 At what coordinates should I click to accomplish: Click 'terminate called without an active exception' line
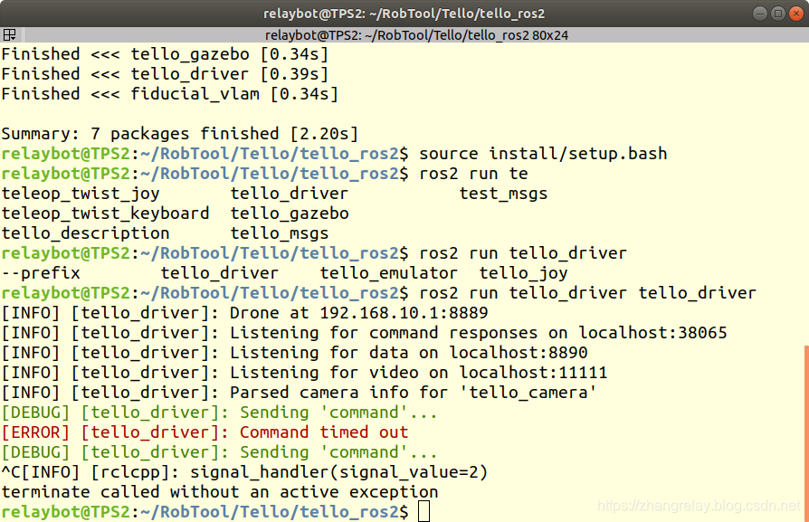coord(220,493)
